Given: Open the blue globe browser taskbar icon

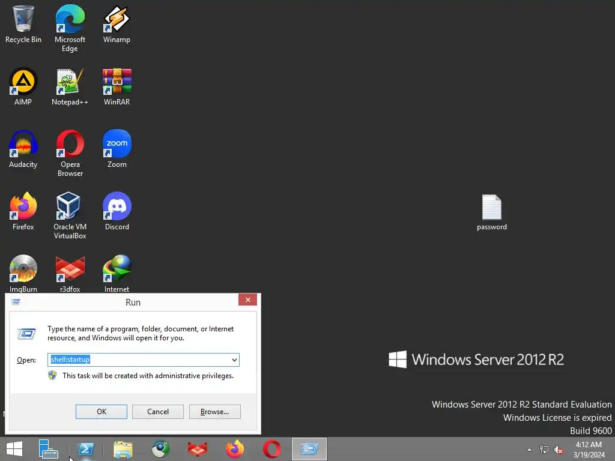Looking at the screenshot, I should click(x=160, y=449).
